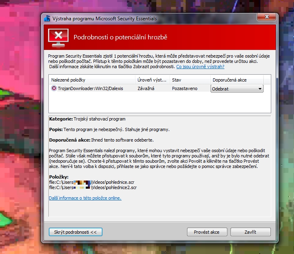Click the threat icon beside TrojanDownloader:Win32/Dalexis

54,88
